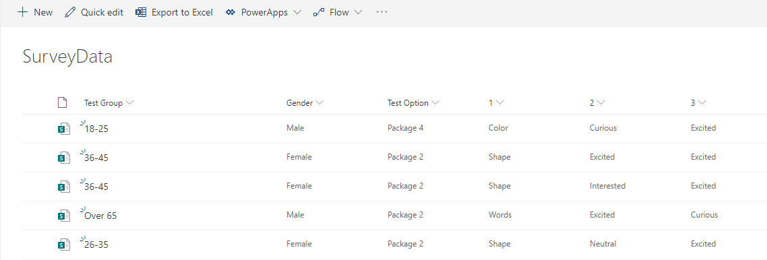Click the Package 2 cell in Over 65 row

(x=406, y=215)
